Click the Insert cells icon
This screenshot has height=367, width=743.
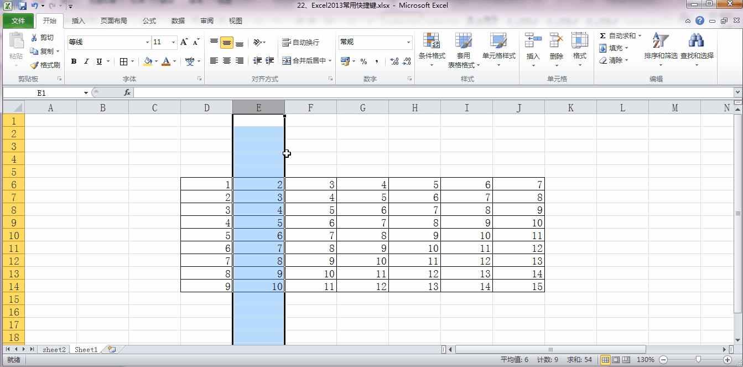pos(533,41)
